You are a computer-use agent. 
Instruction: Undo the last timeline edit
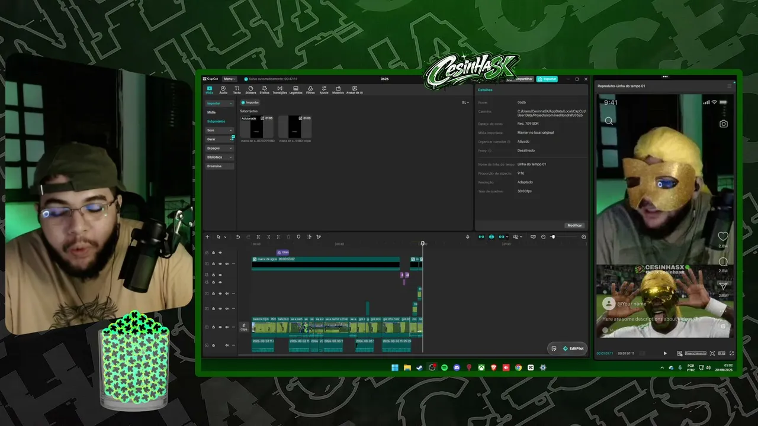238,237
